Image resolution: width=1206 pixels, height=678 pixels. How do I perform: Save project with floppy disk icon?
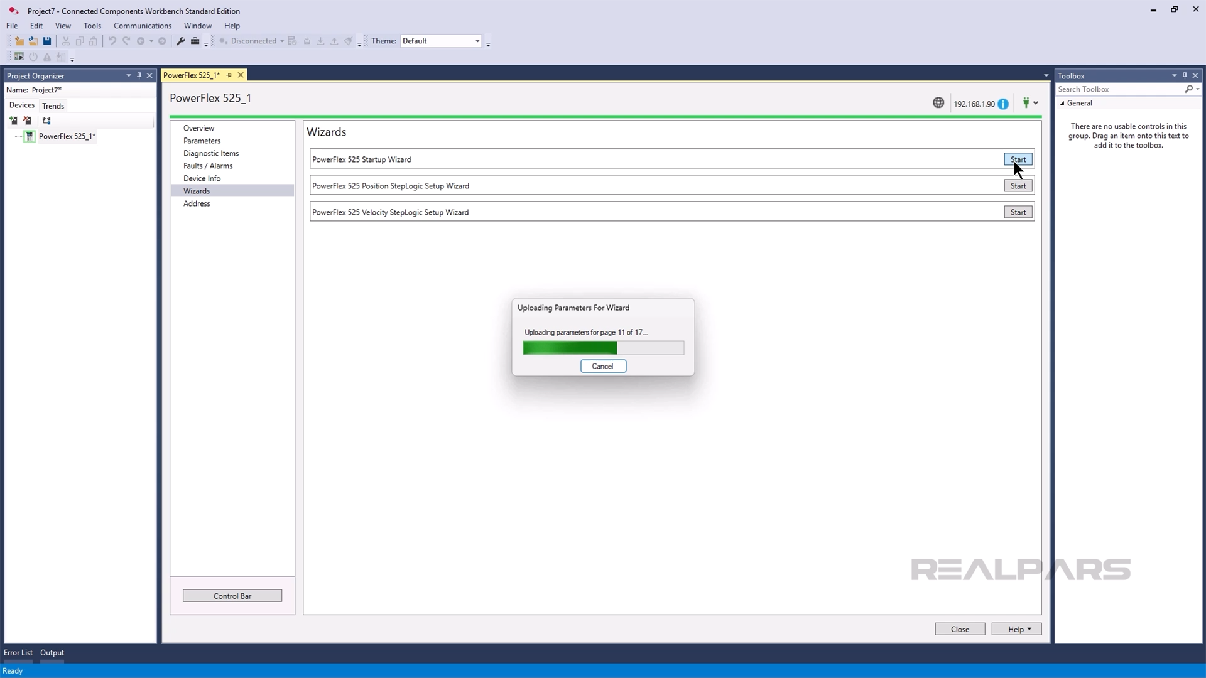47,41
